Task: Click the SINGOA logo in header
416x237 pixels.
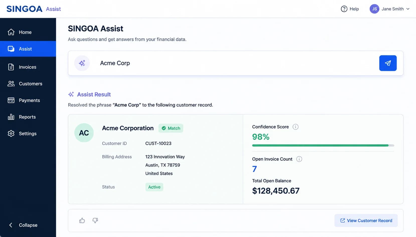Action: coord(24,9)
